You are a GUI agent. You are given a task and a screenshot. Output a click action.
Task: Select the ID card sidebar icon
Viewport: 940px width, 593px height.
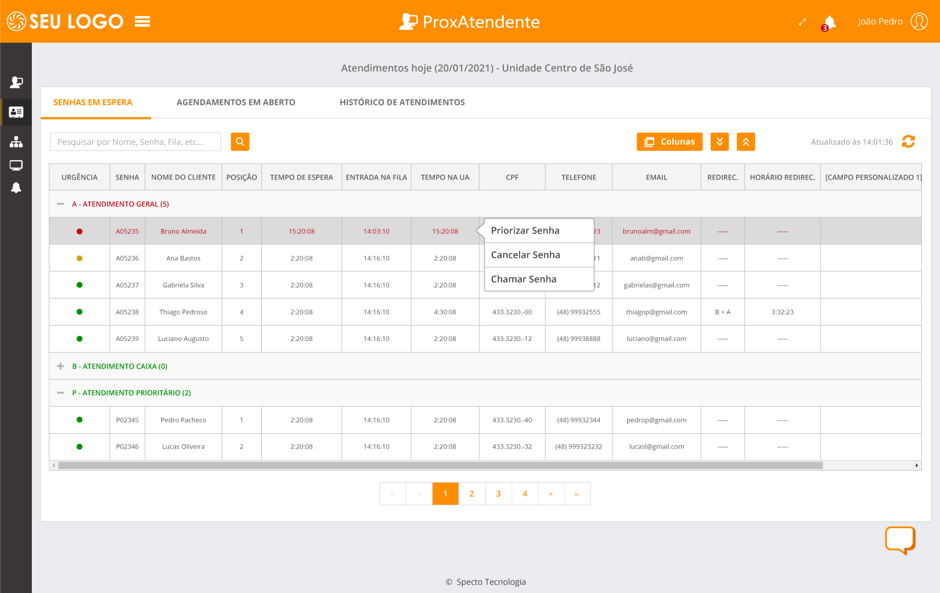pyautogui.click(x=16, y=112)
